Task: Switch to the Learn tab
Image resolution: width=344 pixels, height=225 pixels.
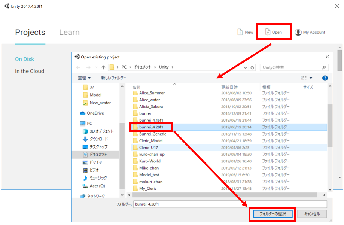Action: pos(69,32)
